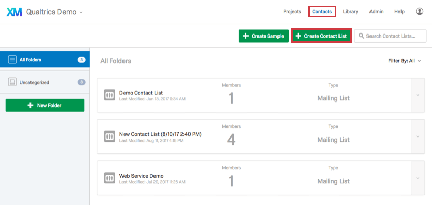
Task: Click the search magnifier icon
Action: 361,36
